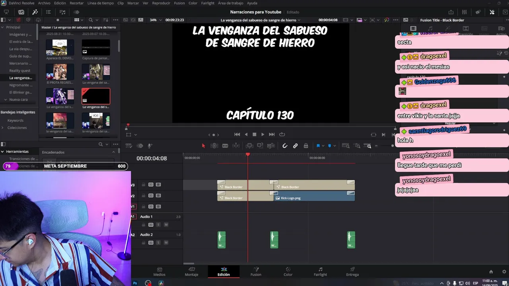This screenshot has height=286, width=509.
Task: Select the Reality quest bin
Action: [x=20, y=71]
